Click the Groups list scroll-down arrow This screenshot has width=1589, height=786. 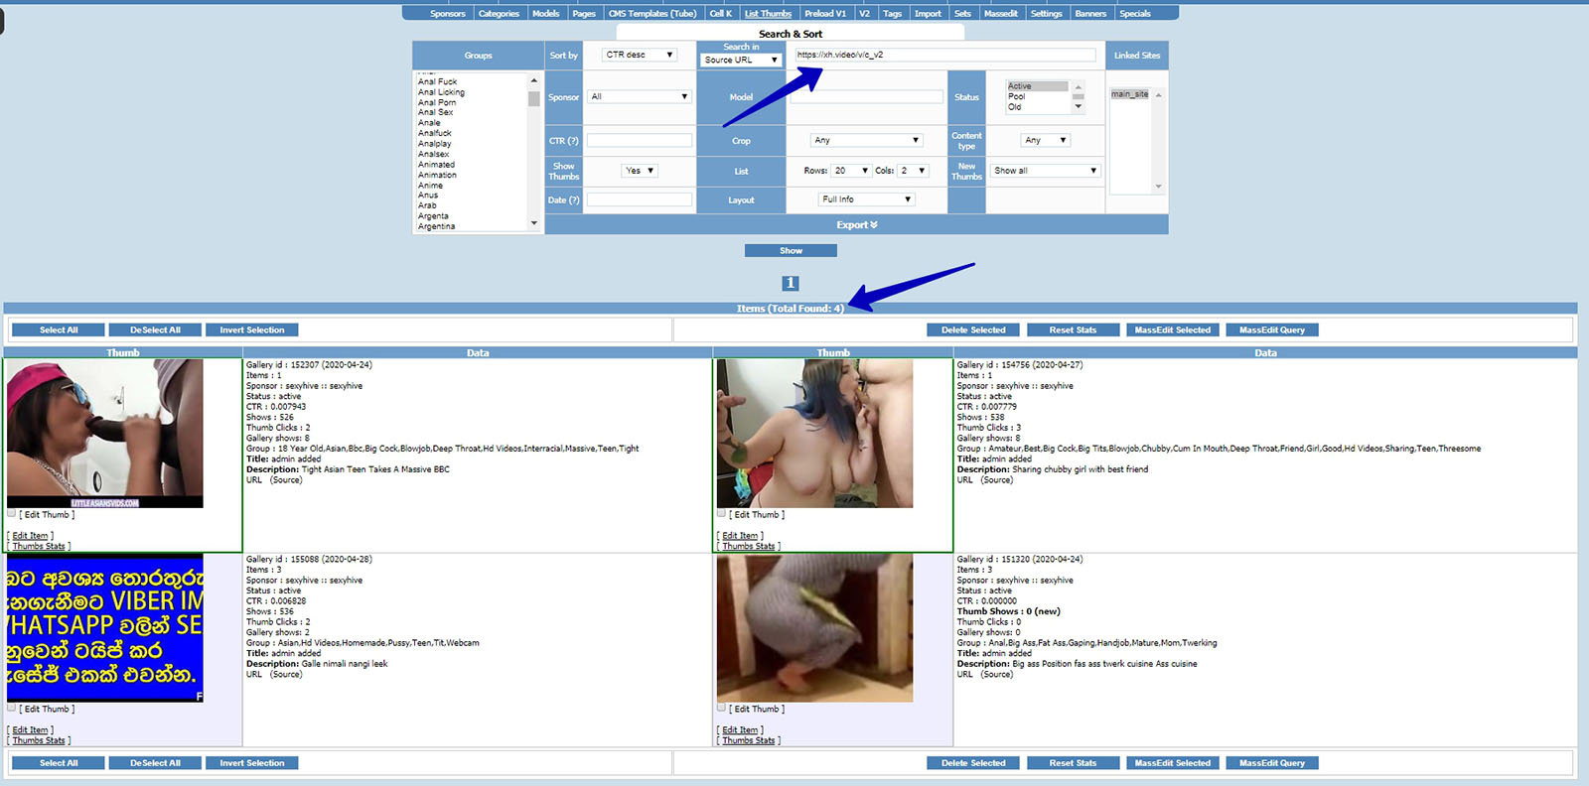534,223
